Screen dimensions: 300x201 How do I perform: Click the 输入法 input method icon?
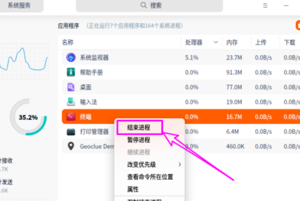pos(71,102)
